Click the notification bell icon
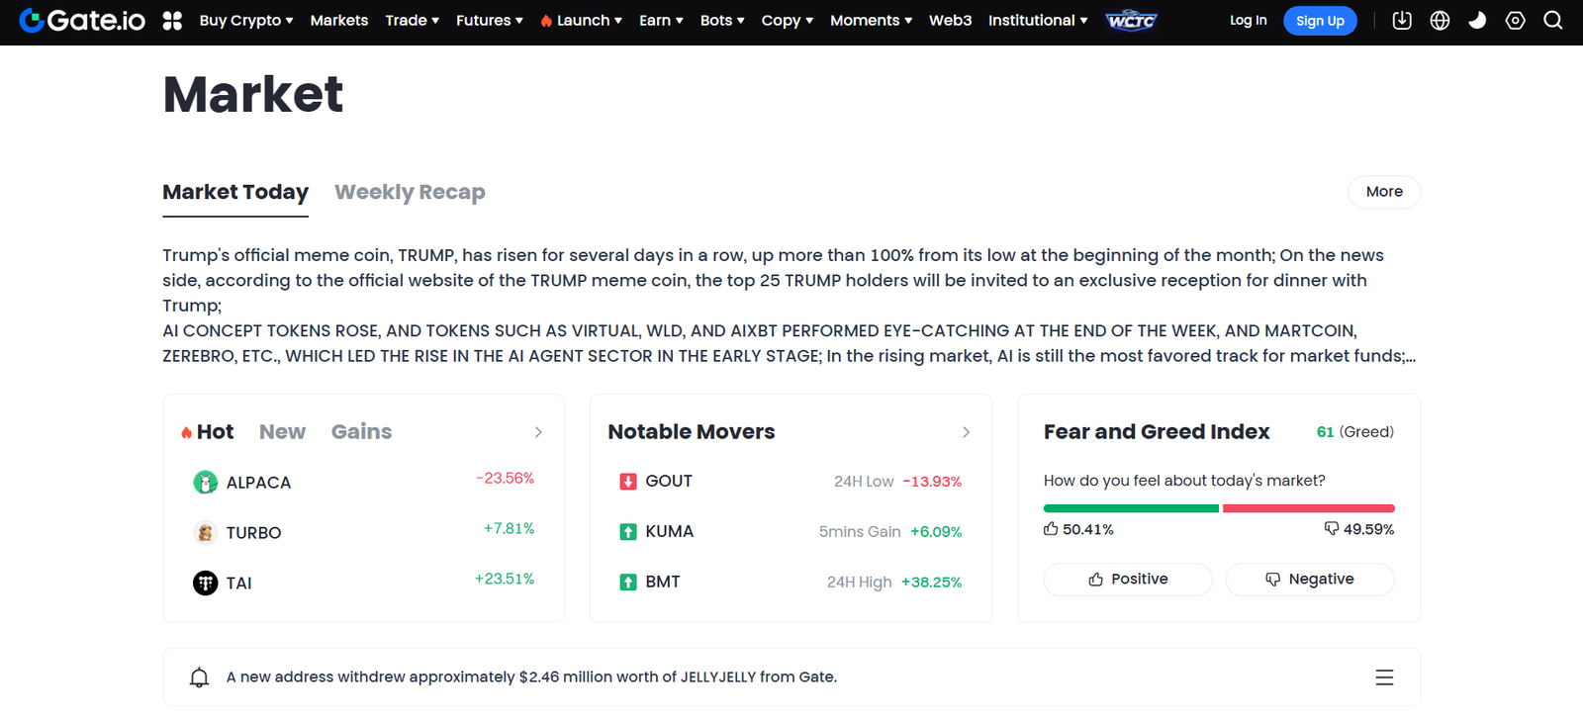Screen dimensions: 1583x720 (199, 677)
